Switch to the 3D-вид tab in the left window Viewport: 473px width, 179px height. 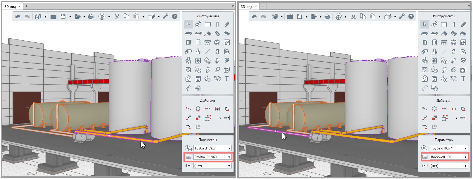tap(10, 6)
